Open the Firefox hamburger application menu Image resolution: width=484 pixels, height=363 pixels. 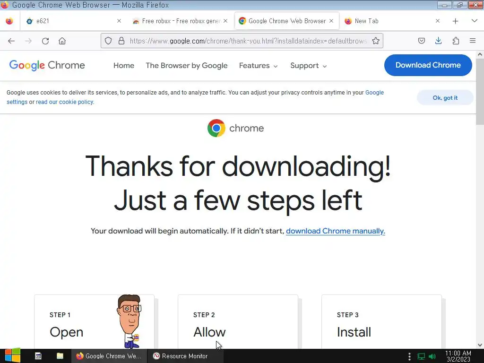[473, 41]
